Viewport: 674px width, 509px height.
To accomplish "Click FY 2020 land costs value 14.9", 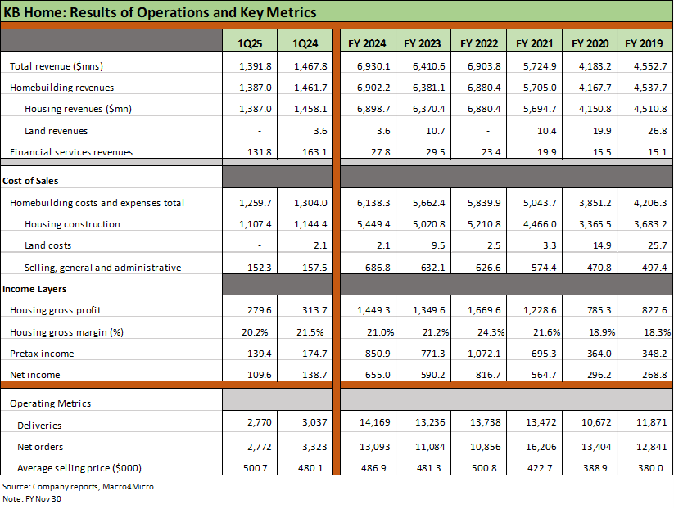I will [x=602, y=245].
